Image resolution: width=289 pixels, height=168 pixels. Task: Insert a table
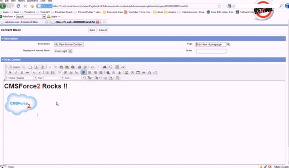(x=138, y=73)
